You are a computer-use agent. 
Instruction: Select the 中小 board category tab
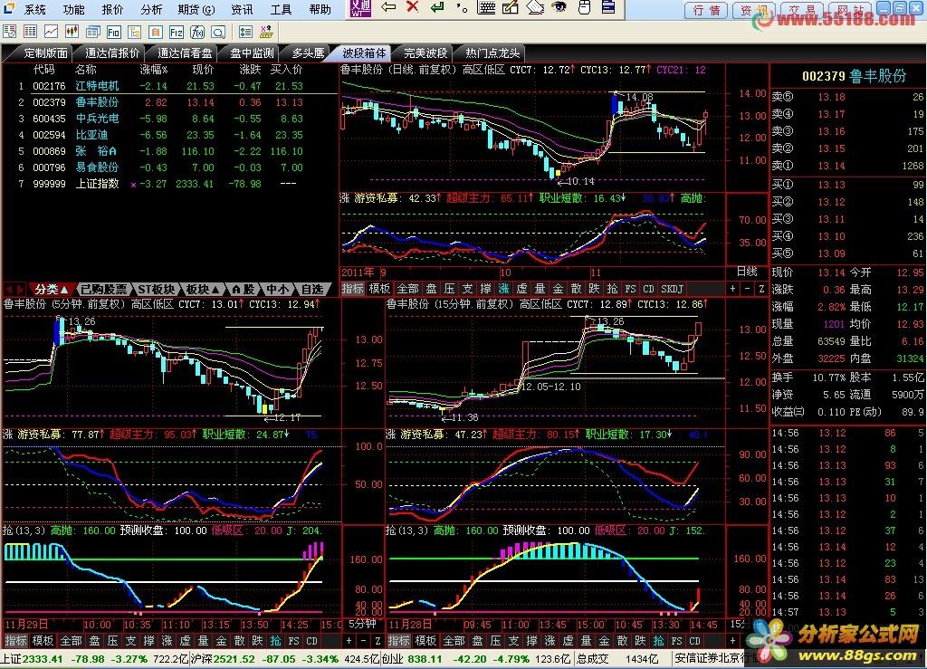(x=277, y=289)
